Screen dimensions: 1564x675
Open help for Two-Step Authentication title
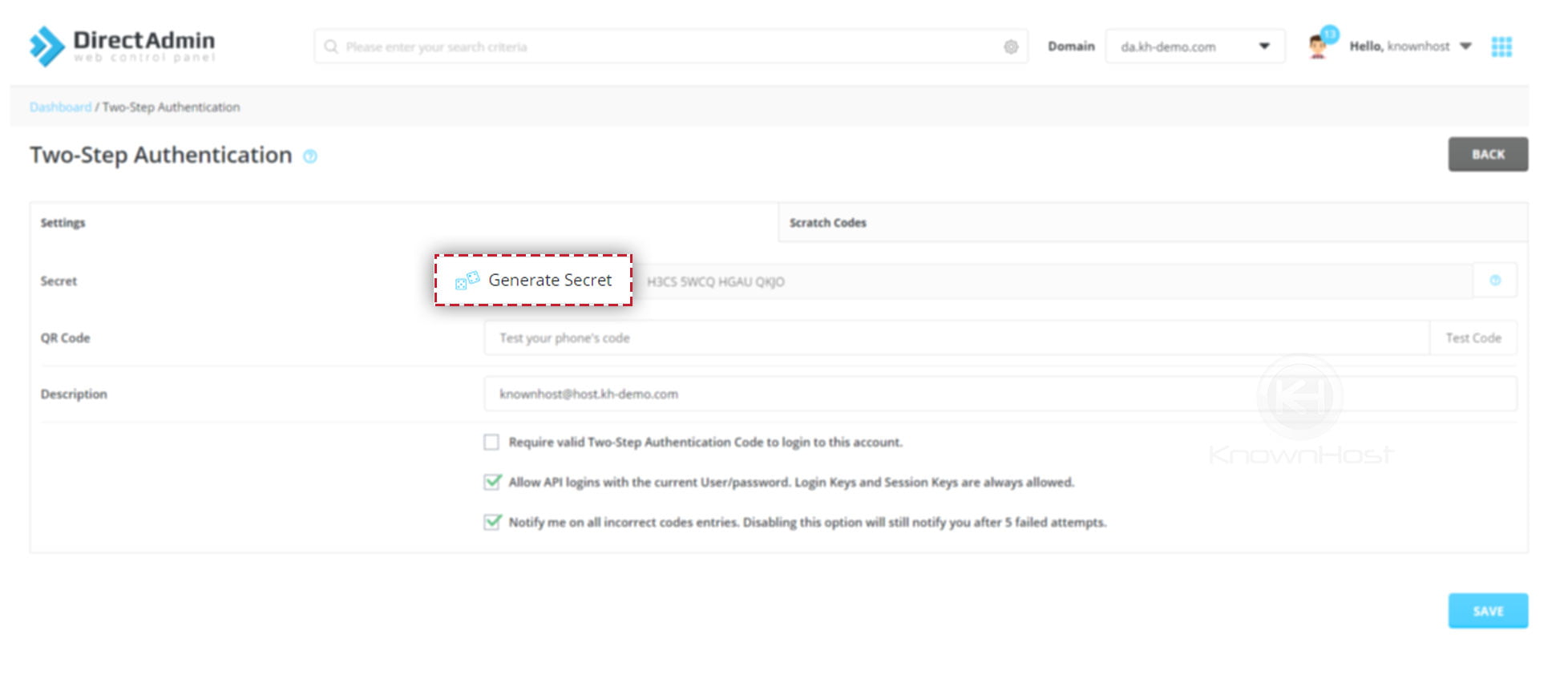[x=309, y=157]
